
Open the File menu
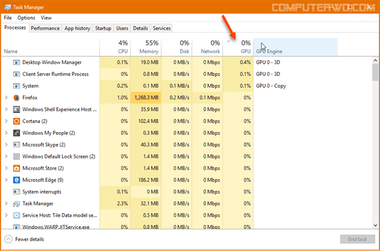point(8,18)
